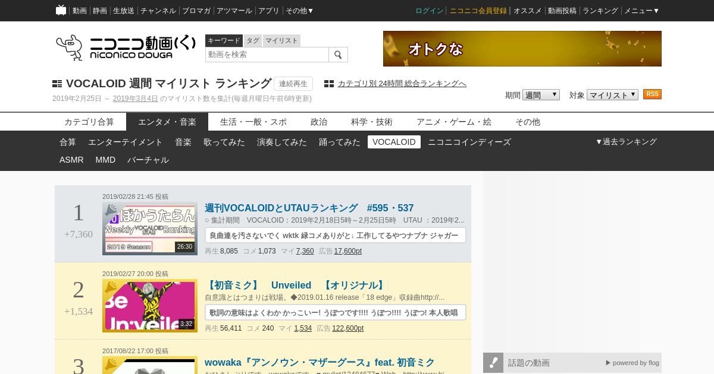Open 動画投稿 in top bar
This screenshot has height=374, width=714.
[x=562, y=11]
